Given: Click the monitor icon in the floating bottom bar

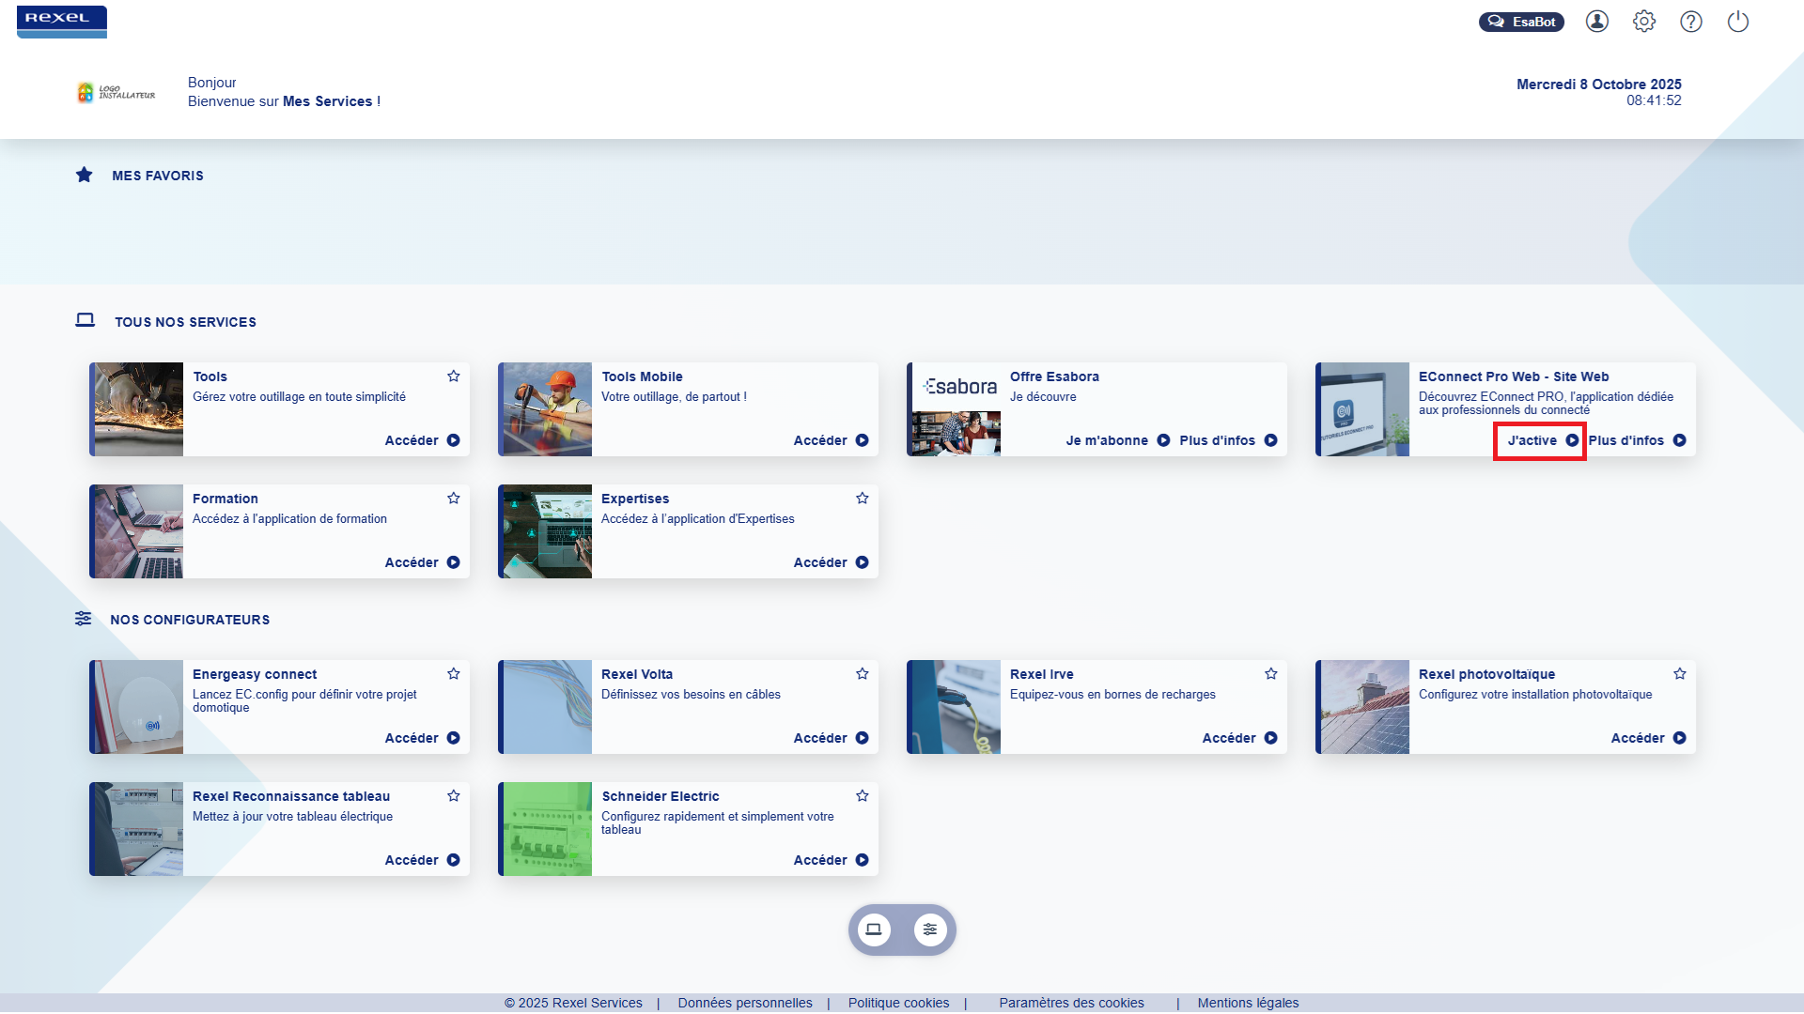Looking at the screenshot, I should [875, 929].
